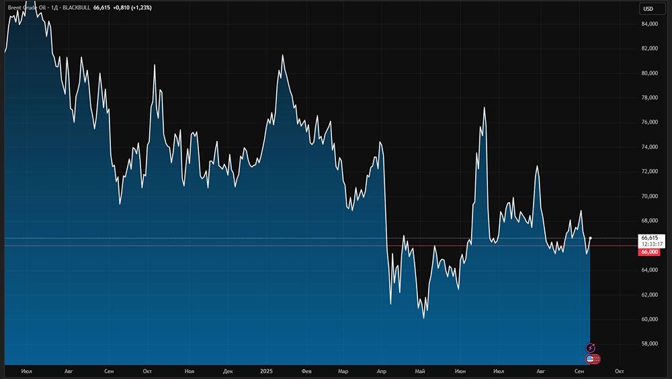The width and height of the screenshot is (672, 379).
Task: Click the 78,000 price scale label
Action: [x=649, y=97]
